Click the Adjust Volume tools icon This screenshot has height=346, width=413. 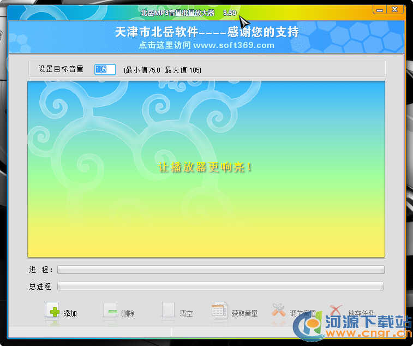click(x=278, y=310)
